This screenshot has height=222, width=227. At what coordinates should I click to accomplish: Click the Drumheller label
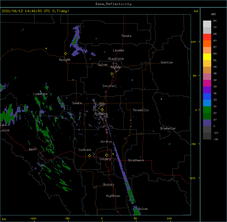pyautogui.click(x=168, y=128)
